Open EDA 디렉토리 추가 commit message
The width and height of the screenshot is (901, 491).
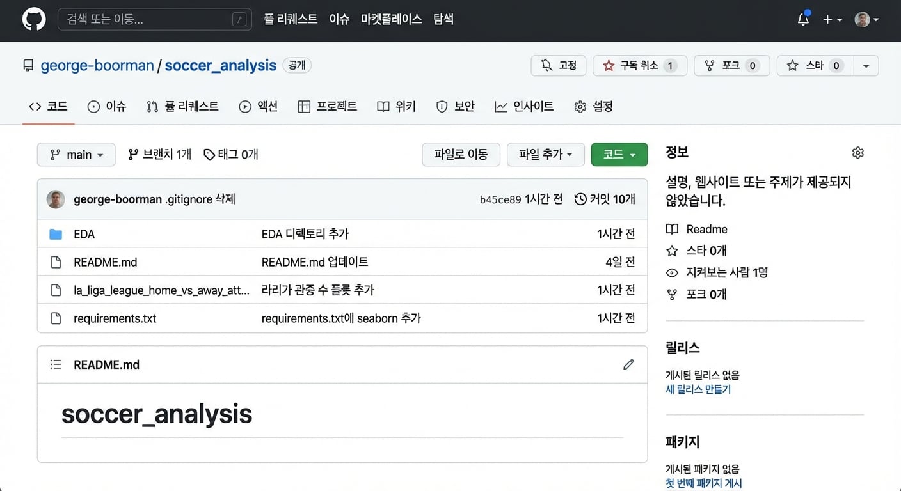[x=305, y=234]
